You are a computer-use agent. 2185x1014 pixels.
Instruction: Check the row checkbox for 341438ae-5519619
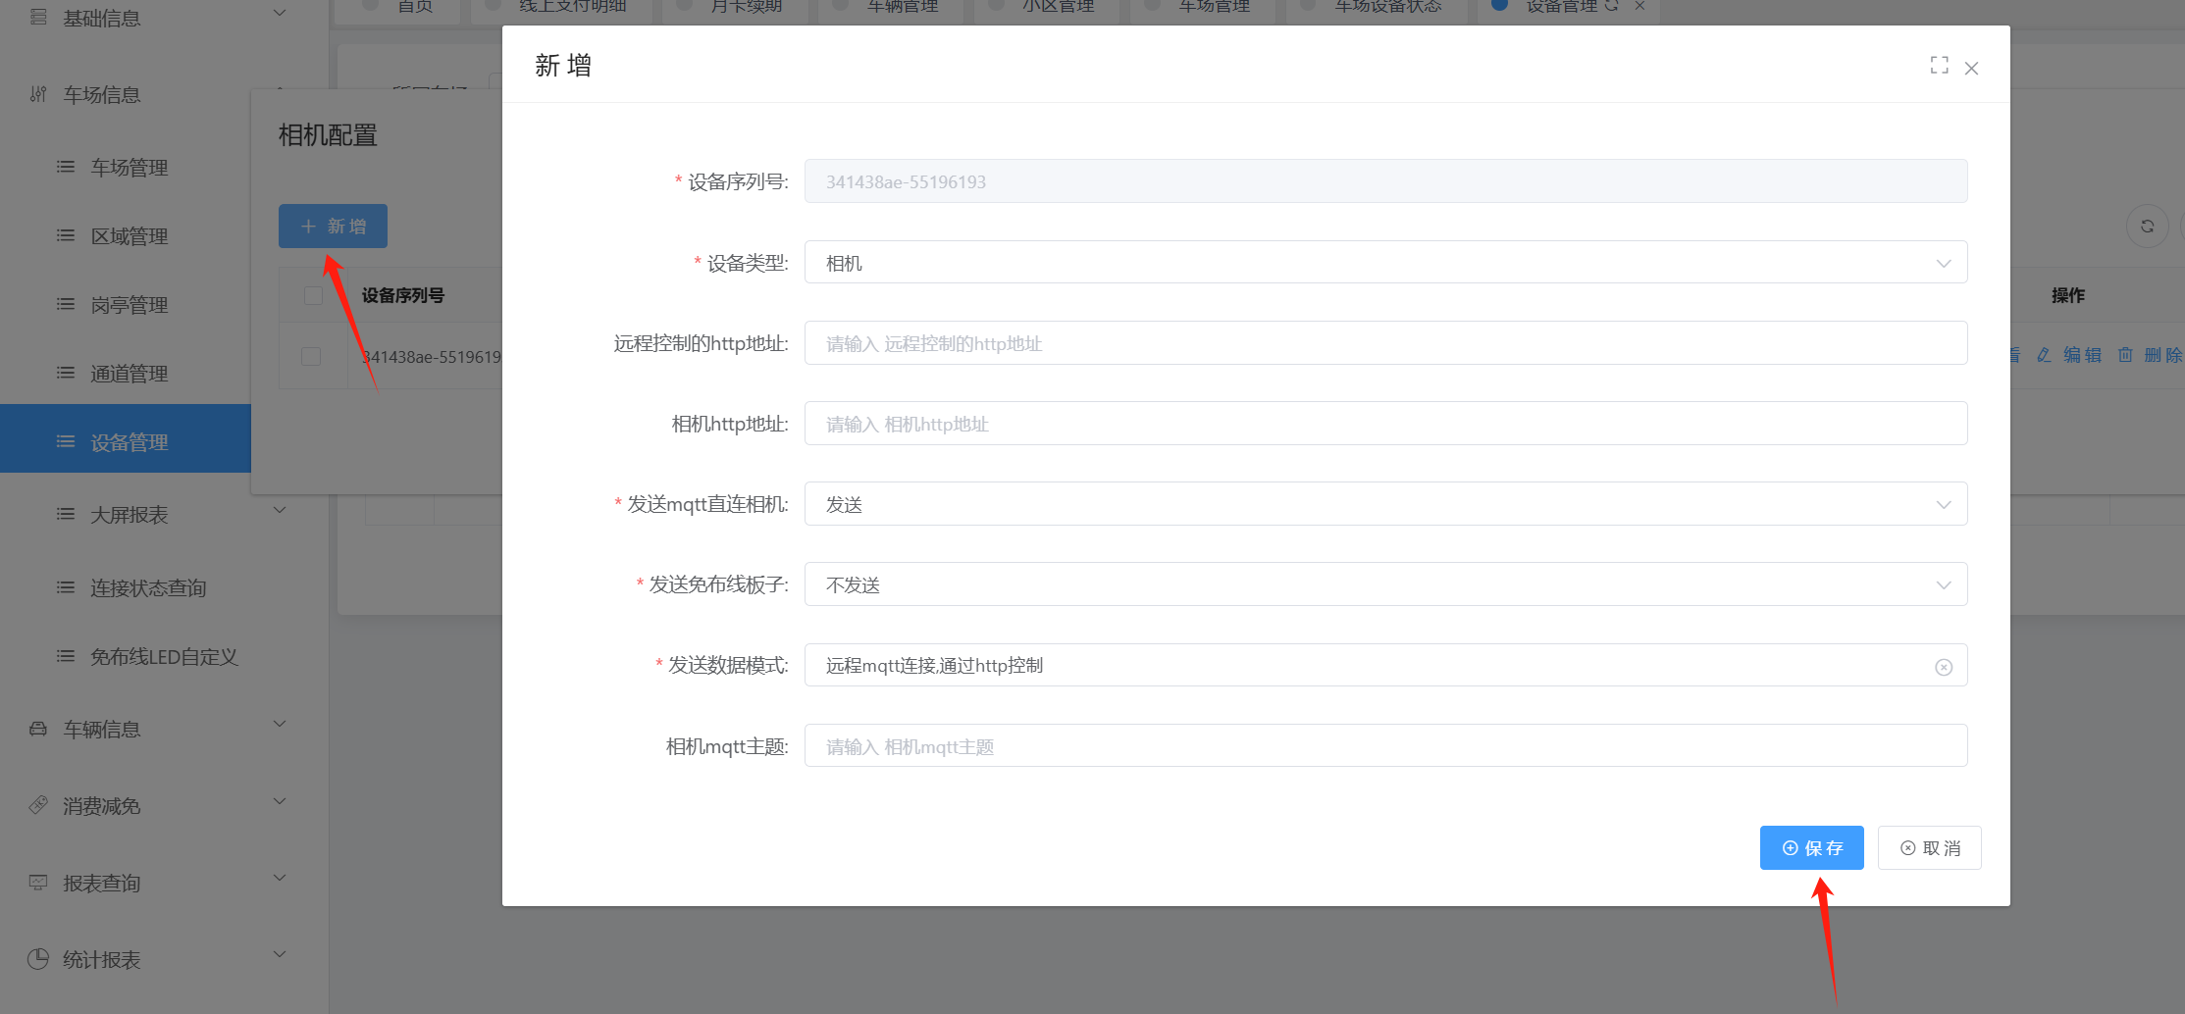pyautogui.click(x=311, y=356)
